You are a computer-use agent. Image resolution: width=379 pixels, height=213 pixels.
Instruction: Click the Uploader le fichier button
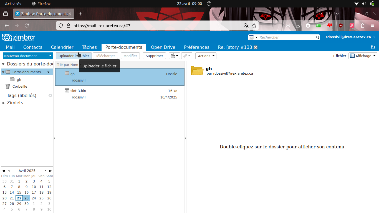pos(74,56)
